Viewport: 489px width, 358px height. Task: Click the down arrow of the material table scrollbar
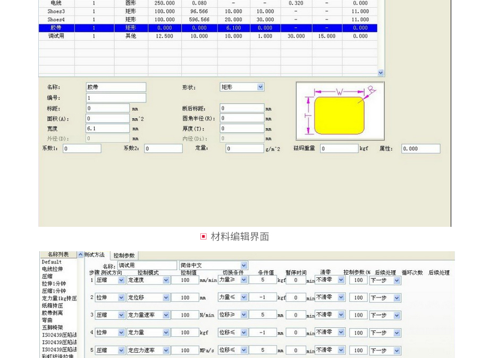click(x=381, y=73)
